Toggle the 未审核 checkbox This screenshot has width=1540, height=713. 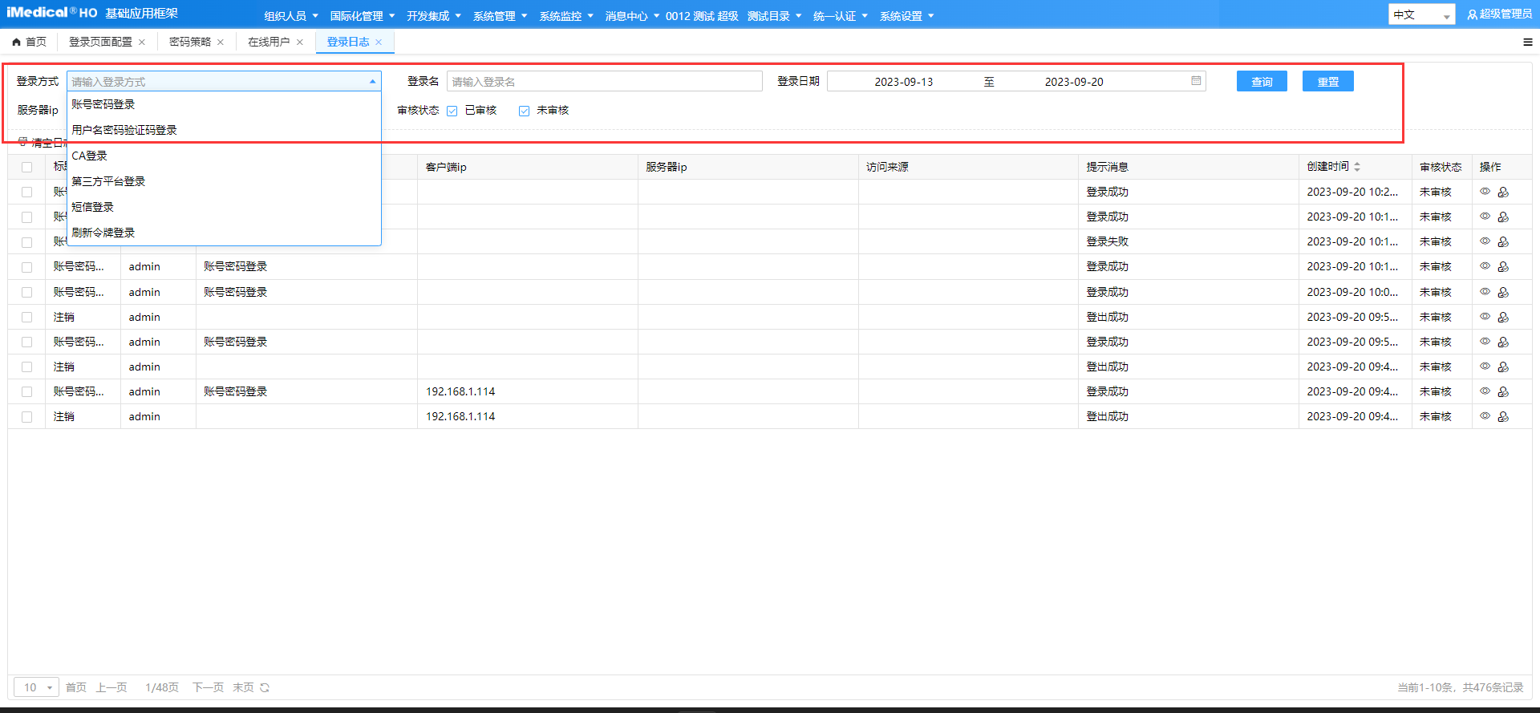coord(524,111)
